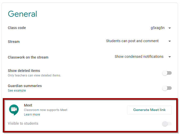
Task: Open the Class code dropdown arrow
Action: [x=170, y=28]
